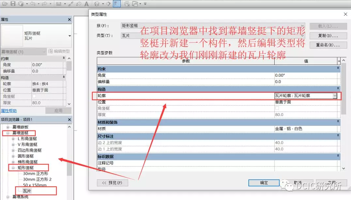Select 30mm 正方形 2 in project browser
This screenshot has width=351, height=200.
37,179
